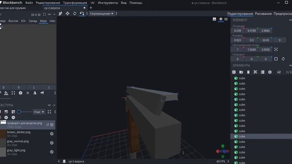Open the Вид menu
Image resolution: width=292 pixels, height=164 pixels.
(x=124, y=3)
